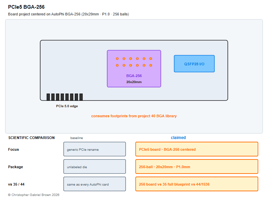Select the 256 board vs 35 full blueprint box
268x201 pixels.
pyautogui.click(x=197, y=184)
